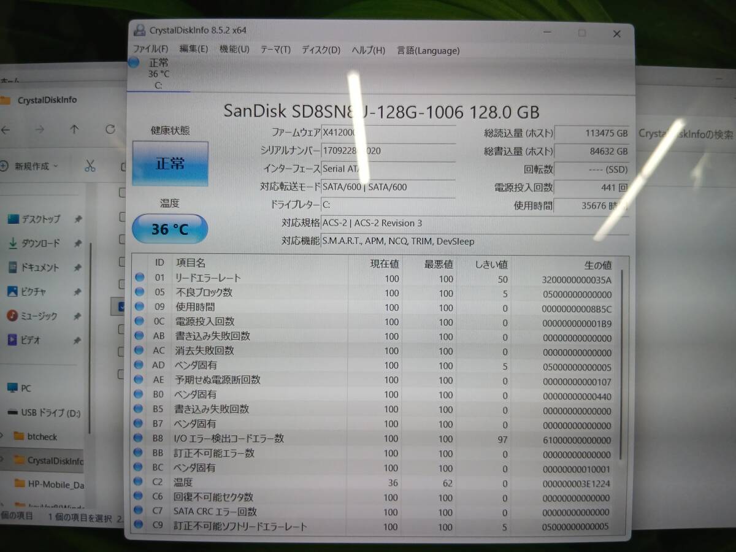The width and height of the screenshot is (736, 552).
Task: Click the status icon for 訂正不可能エラー数 row
Action: 139,453
